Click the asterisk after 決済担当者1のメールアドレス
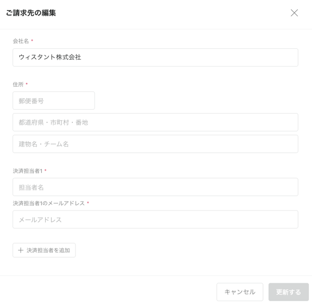 [88, 203]
